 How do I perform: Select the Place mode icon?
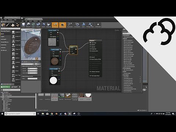[3, 25]
